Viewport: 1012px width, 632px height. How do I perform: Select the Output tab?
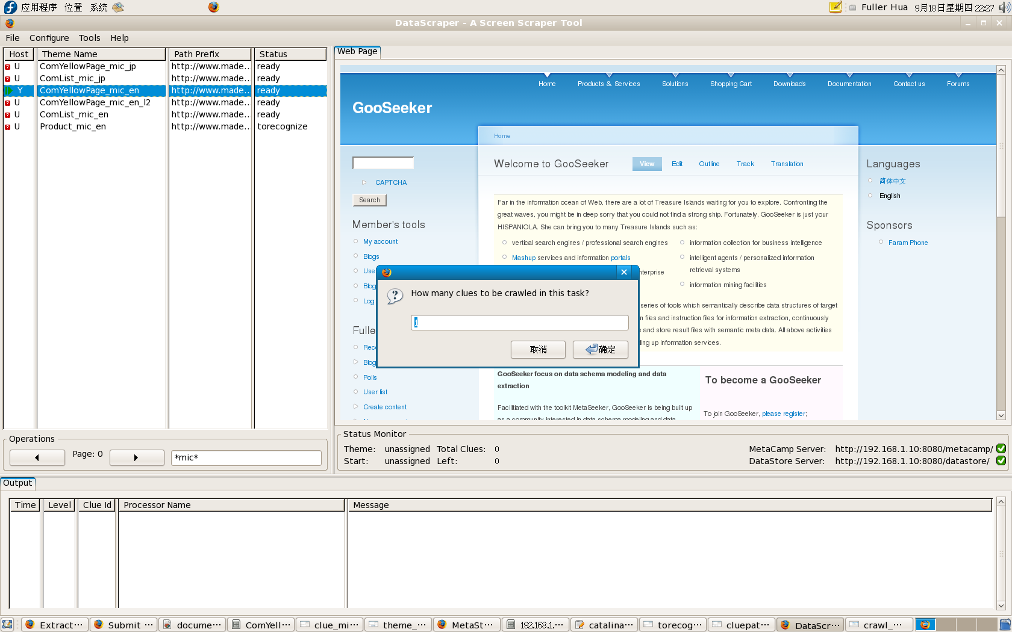[x=17, y=483]
